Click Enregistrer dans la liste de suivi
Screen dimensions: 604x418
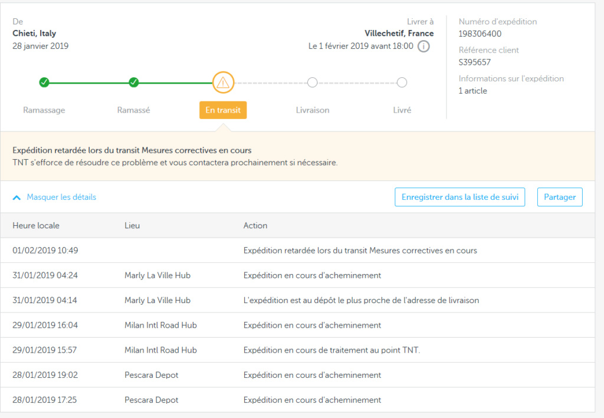[460, 197]
